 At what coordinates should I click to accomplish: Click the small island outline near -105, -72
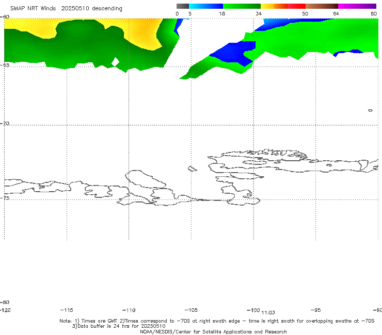[x=193, y=169]
